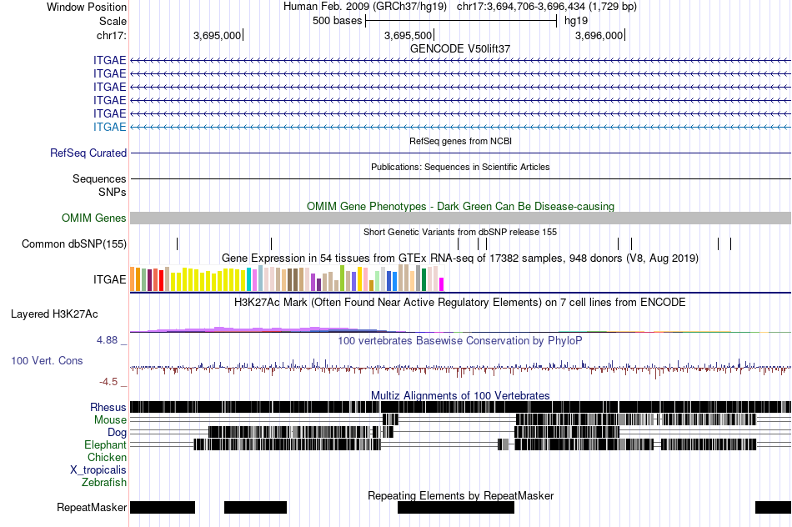This screenshot has height=527, width=792.
Task: Click the 4.88 conservation maximum value
Action: [107, 340]
